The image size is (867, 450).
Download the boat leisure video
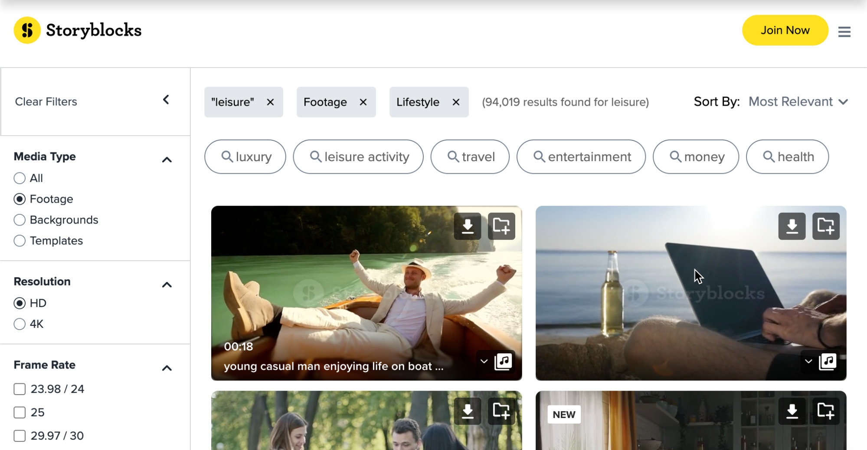pos(468,226)
